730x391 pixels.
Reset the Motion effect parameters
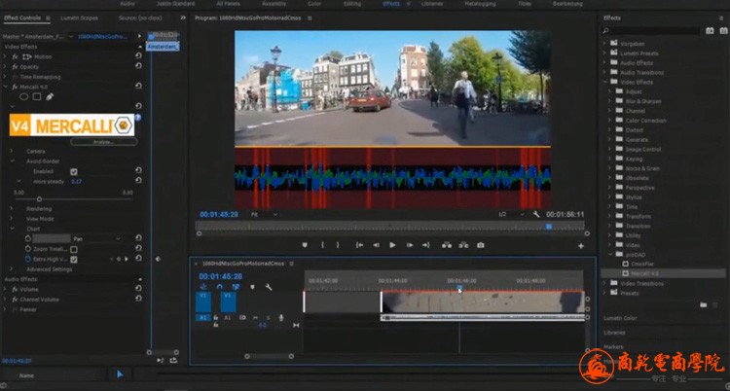pos(138,56)
